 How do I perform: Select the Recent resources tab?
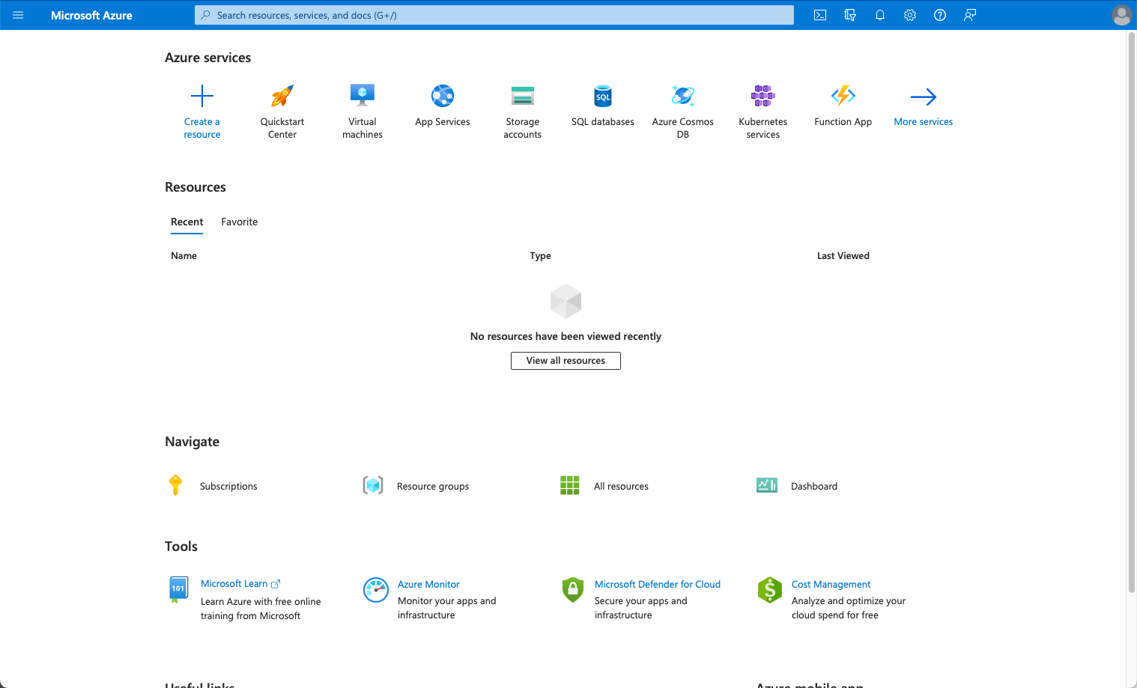click(x=187, y=222)
